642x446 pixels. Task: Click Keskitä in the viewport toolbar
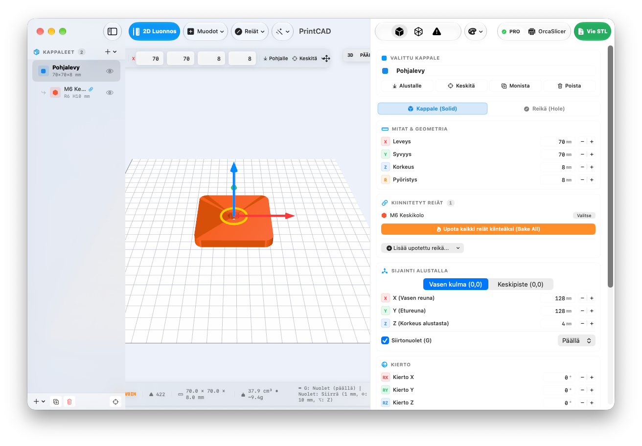[x=304, y=58]
